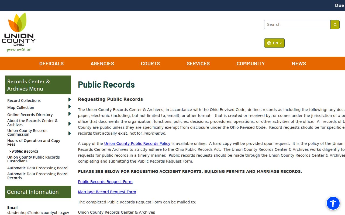Open the COURTS menu
Image resolution: width=345 pixels, height=215 pixels.
point(150,64)
